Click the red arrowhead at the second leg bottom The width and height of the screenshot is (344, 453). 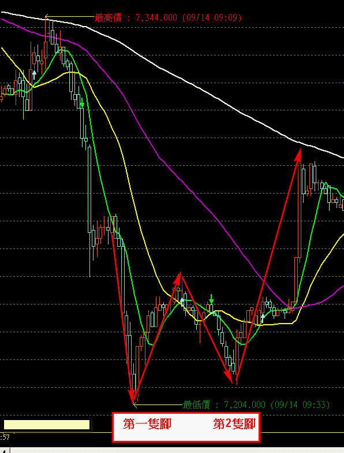point(229,376)
